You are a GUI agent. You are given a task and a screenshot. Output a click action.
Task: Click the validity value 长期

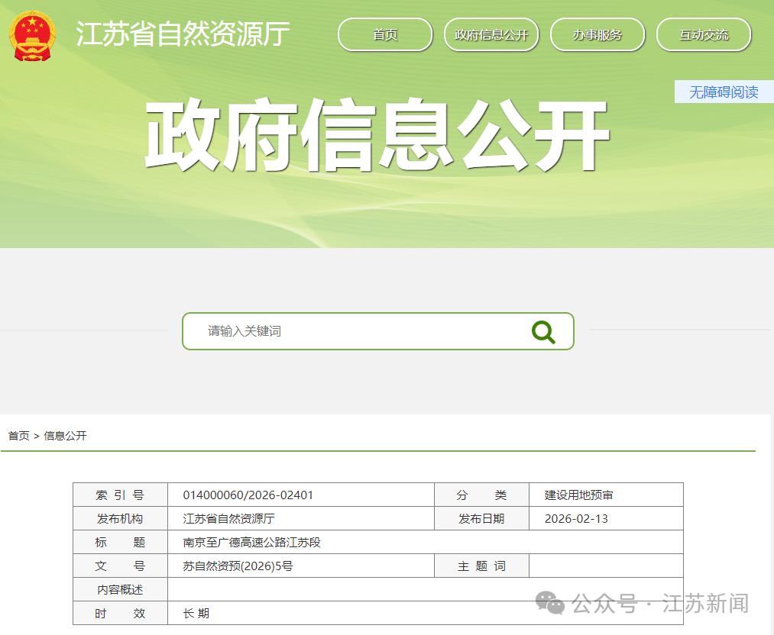coord(196,614)
